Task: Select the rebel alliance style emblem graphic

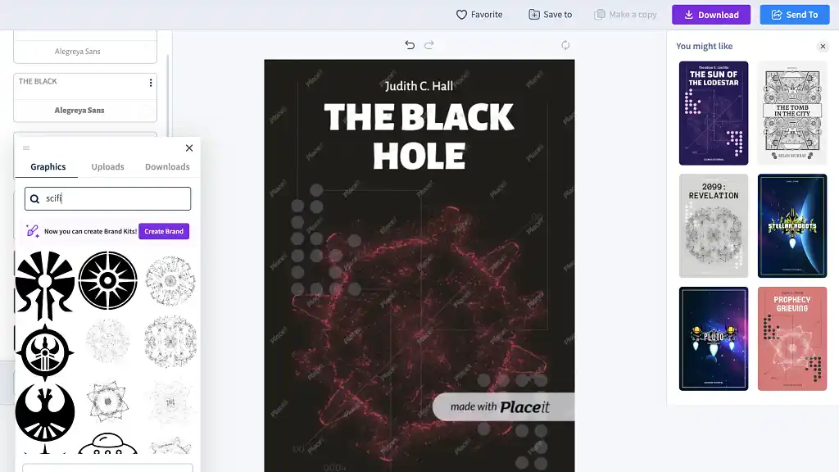Action: tap(45, 412)
